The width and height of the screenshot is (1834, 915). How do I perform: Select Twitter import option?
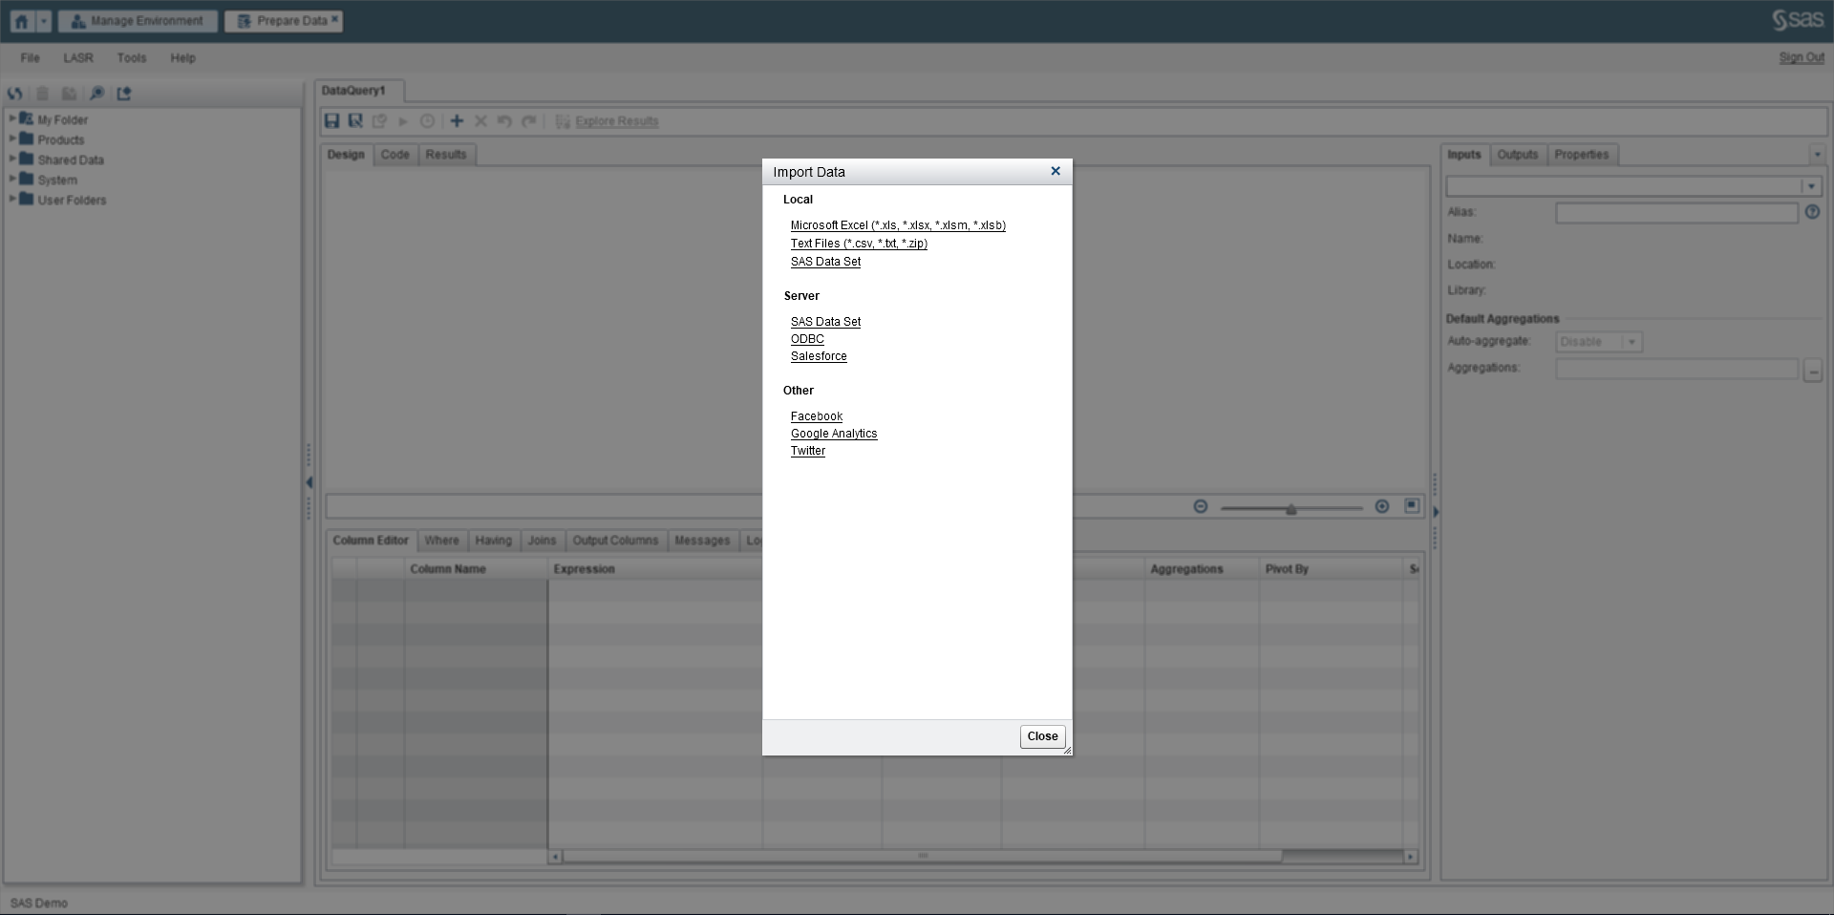[807, 451]
